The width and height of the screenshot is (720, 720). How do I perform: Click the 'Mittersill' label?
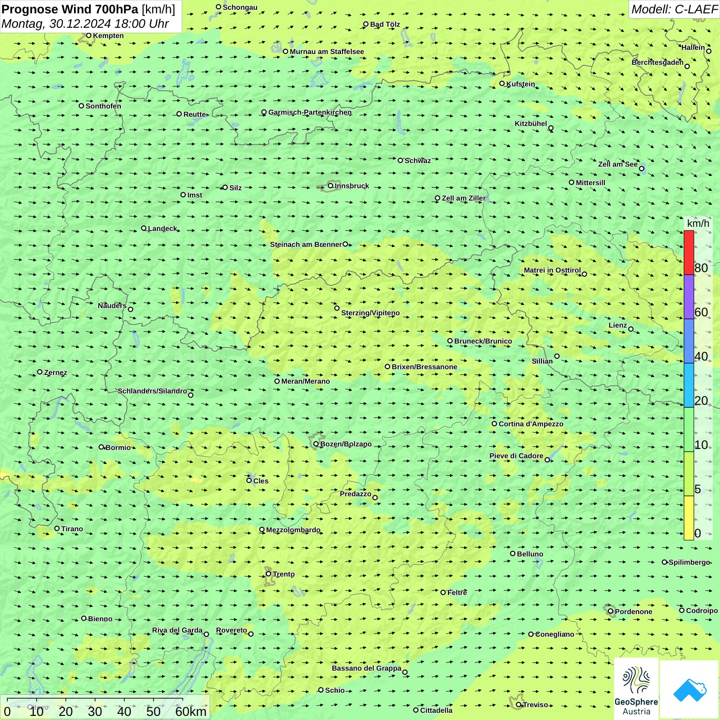590,183
